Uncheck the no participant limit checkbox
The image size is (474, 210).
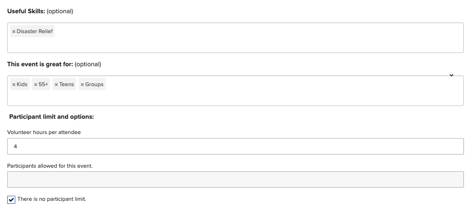click(x=11, y=199)
